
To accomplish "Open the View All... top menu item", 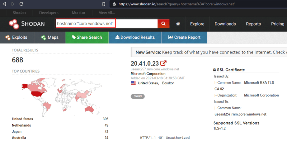I will [x=107, y=13].
